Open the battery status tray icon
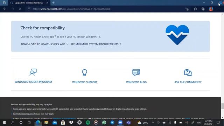 point(181,122)
